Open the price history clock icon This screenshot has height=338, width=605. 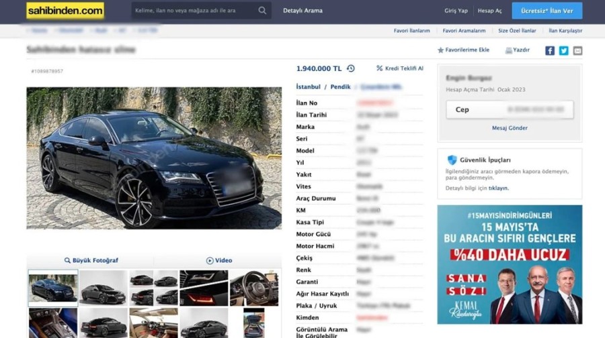point(351,68)
